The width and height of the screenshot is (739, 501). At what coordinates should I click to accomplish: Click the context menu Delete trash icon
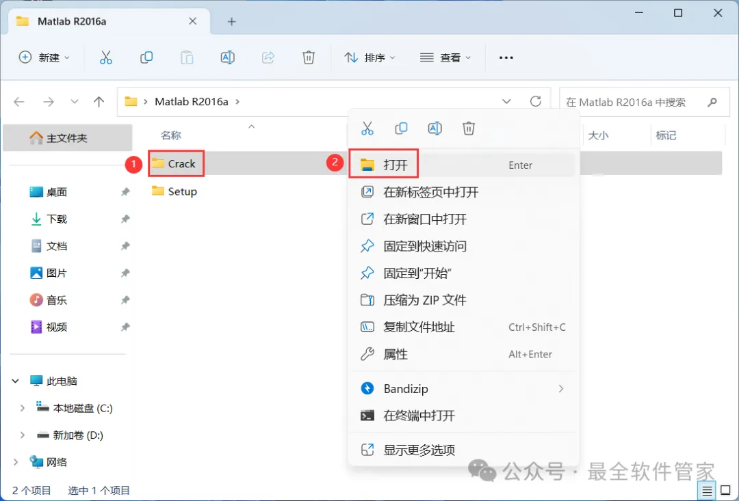(469, 128)
